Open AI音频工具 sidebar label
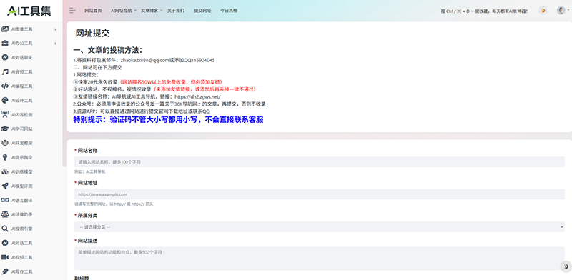This screenshot has width=572, height=280. [22, 72]
